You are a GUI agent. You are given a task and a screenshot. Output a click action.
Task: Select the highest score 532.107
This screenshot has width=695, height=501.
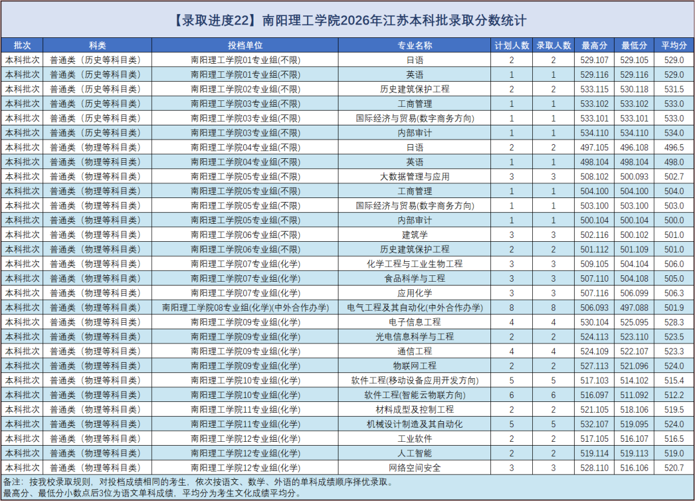coord(595,424)
